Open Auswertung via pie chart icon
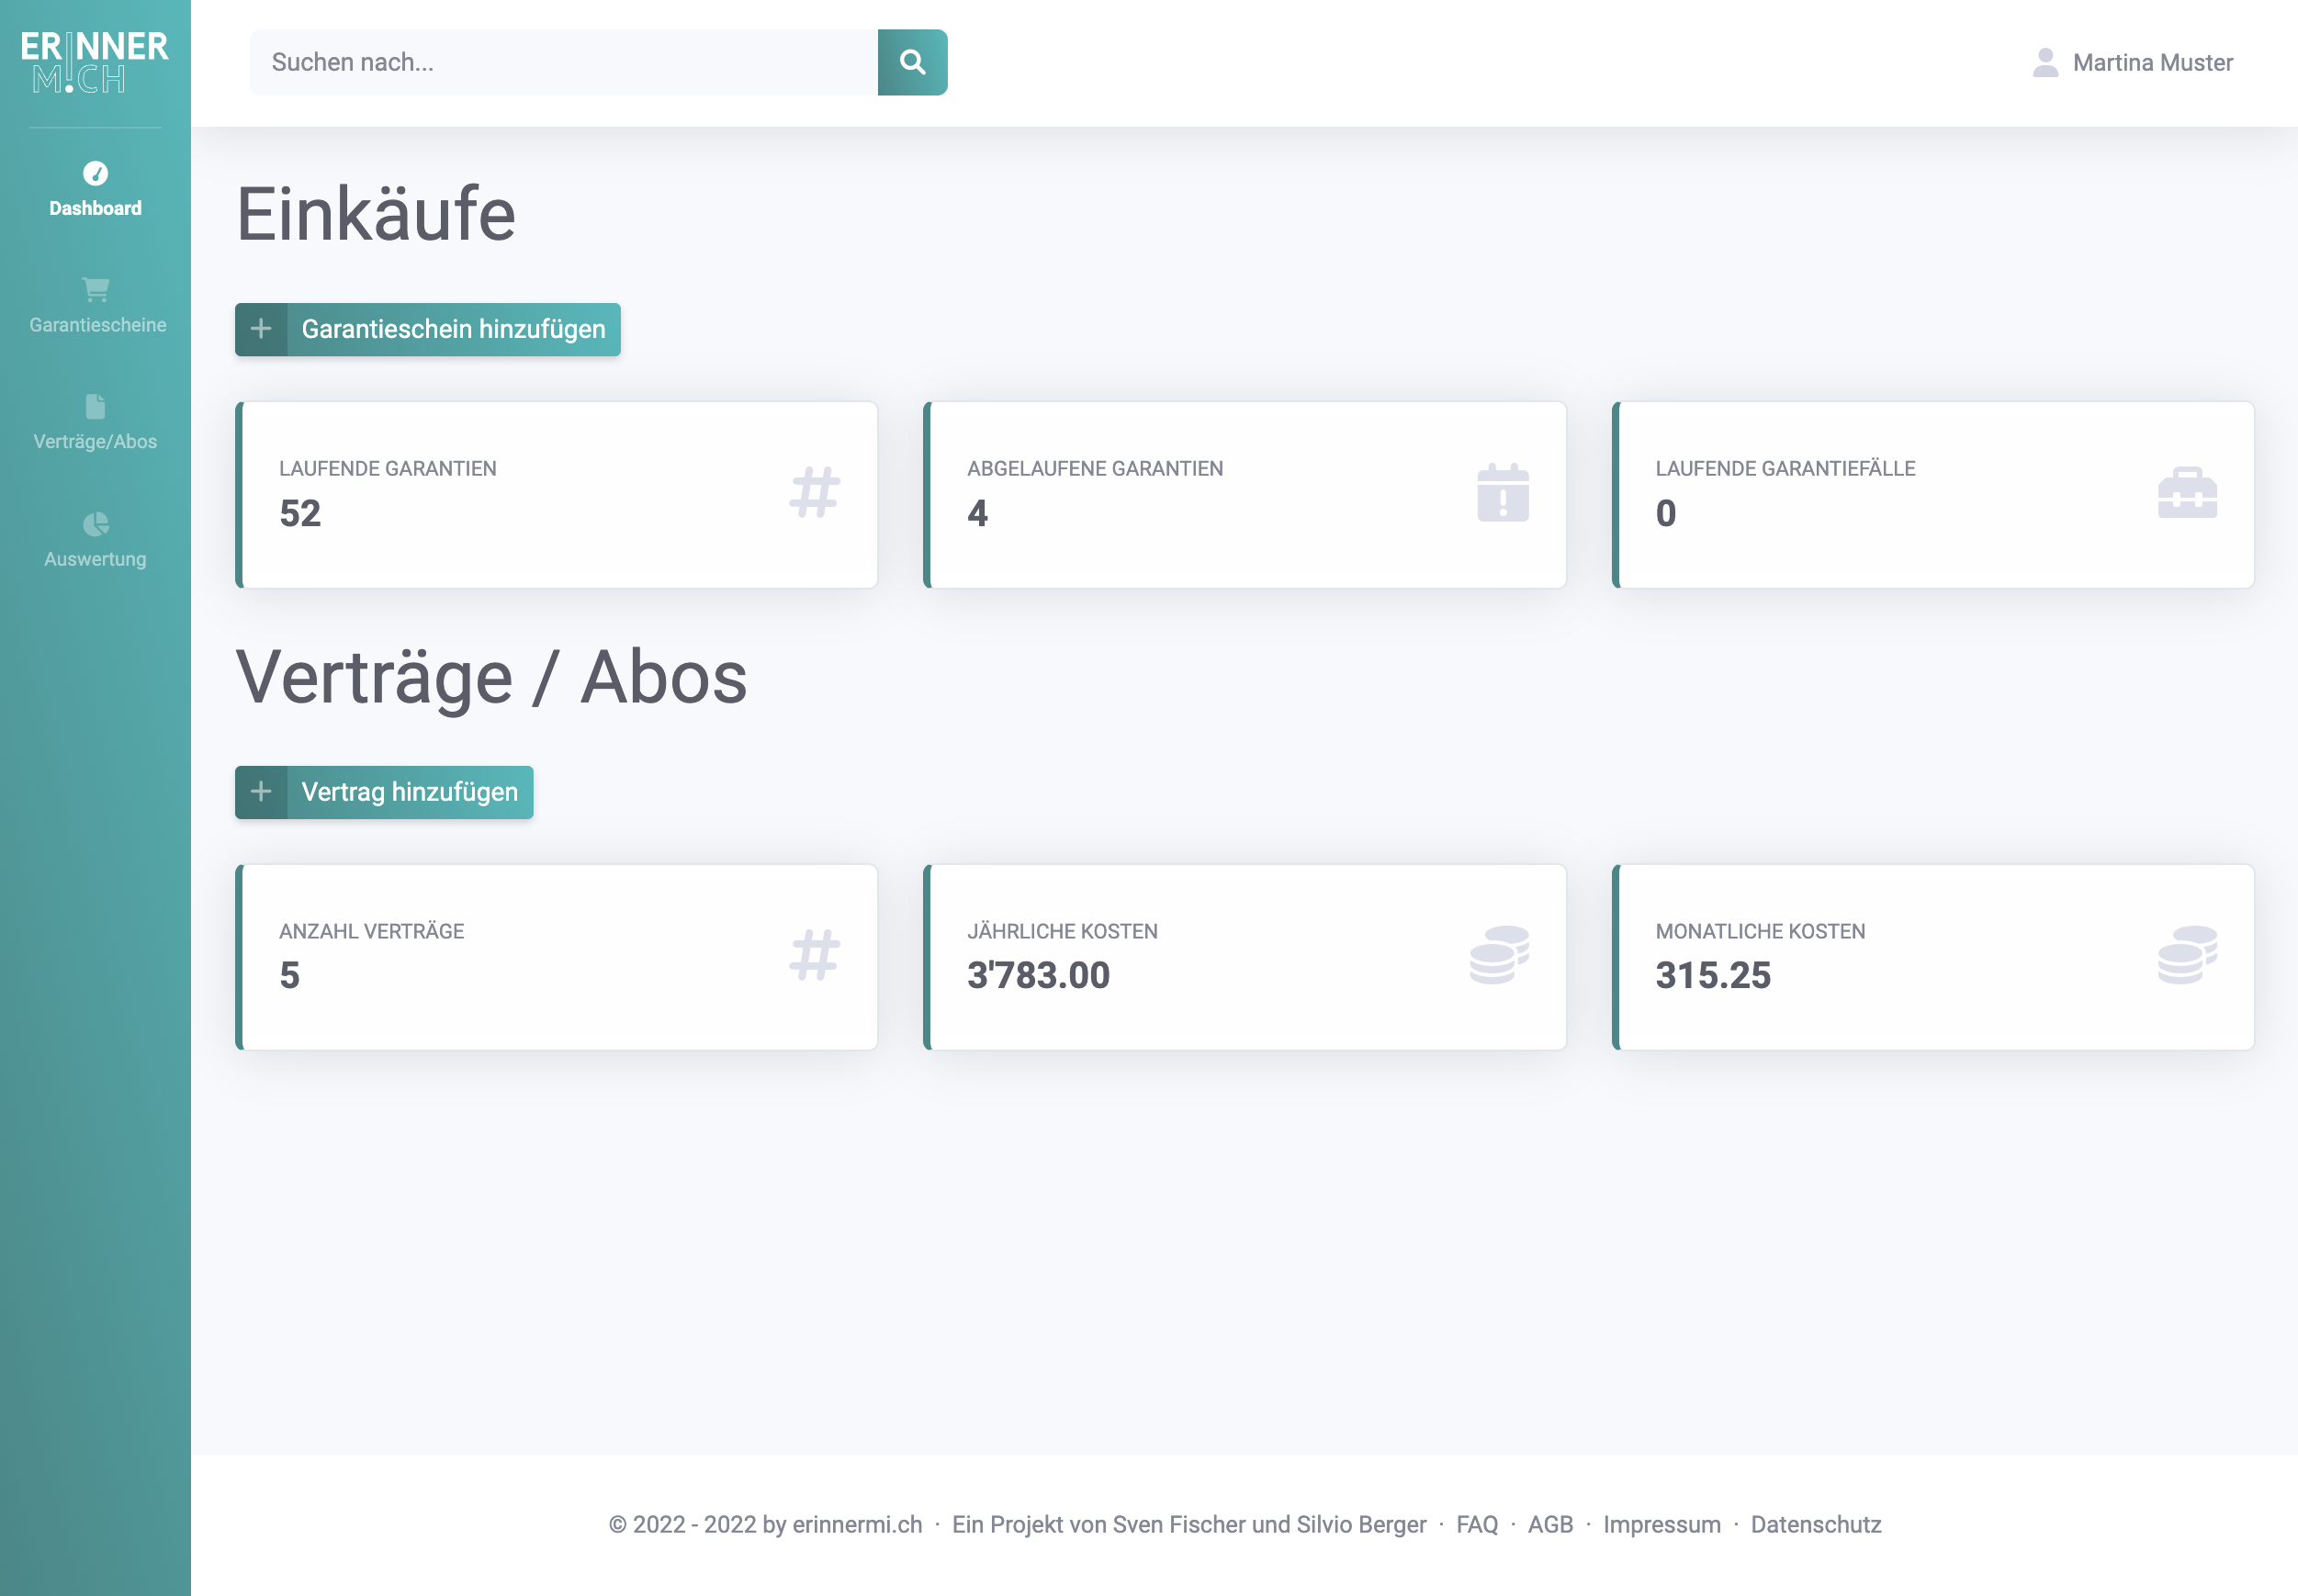 coord(96,524)
